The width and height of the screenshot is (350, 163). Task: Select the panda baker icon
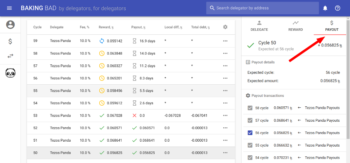(x=10, y=73)
